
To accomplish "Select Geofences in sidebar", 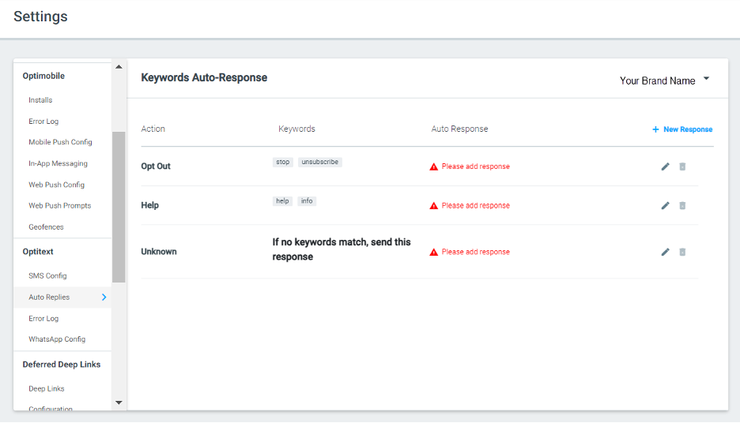I will [46, 226].
